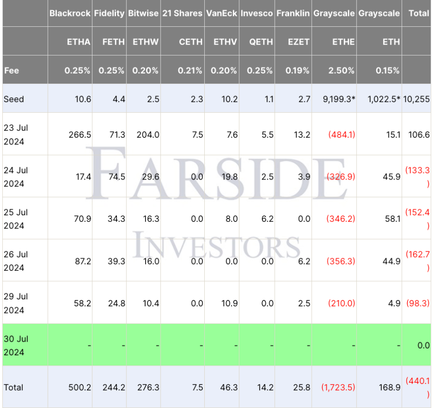Select the 0.19% fee value
This screenshot has height=408, width=434.
click(x=298, y=70)
